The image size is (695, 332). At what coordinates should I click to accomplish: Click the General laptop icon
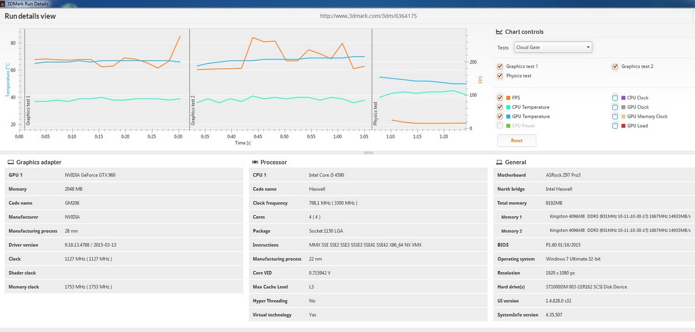pyautogui.click(x=499, y=162)
